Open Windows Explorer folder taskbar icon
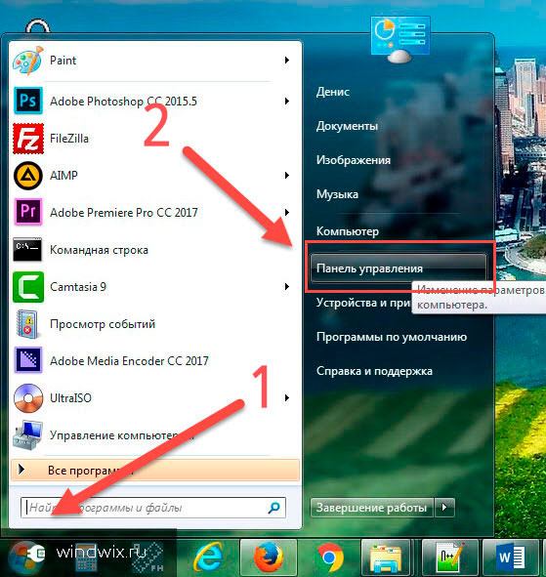Viewport: 546px width, 577px height. click(386, 557)
